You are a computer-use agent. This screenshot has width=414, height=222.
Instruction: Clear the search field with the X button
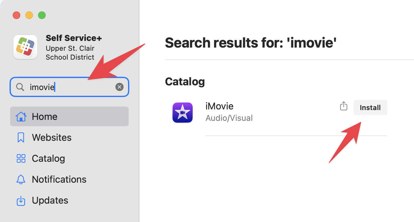tap(120, 87)
